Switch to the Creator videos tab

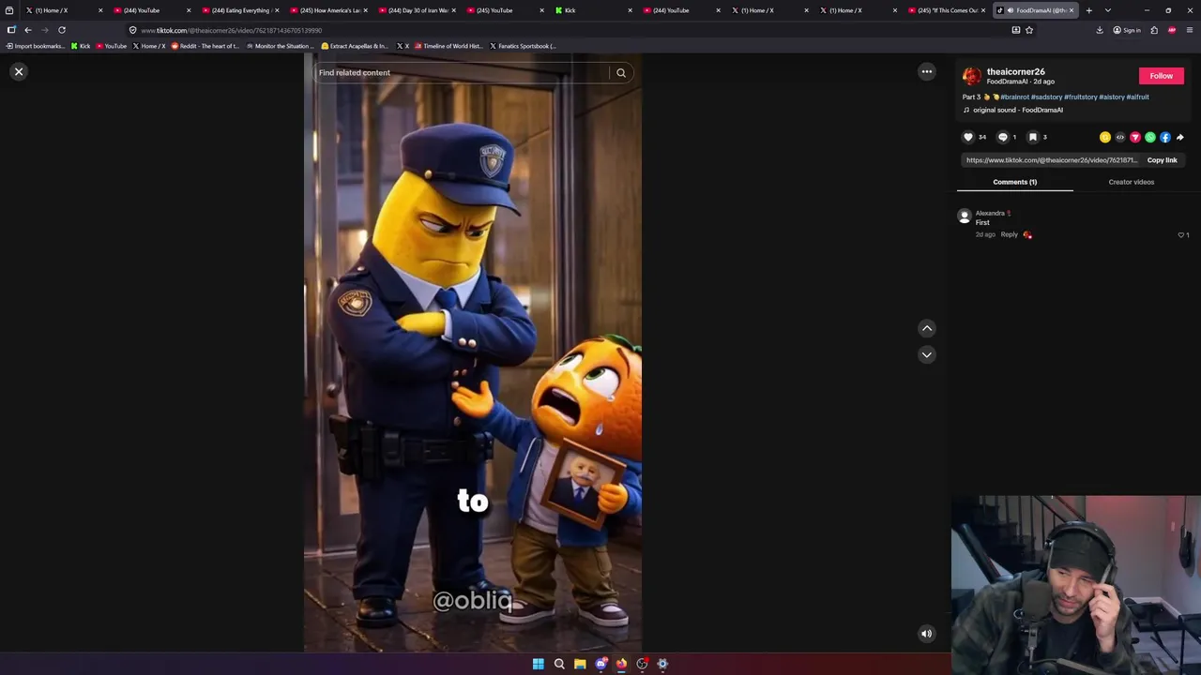coord(1132,182)
